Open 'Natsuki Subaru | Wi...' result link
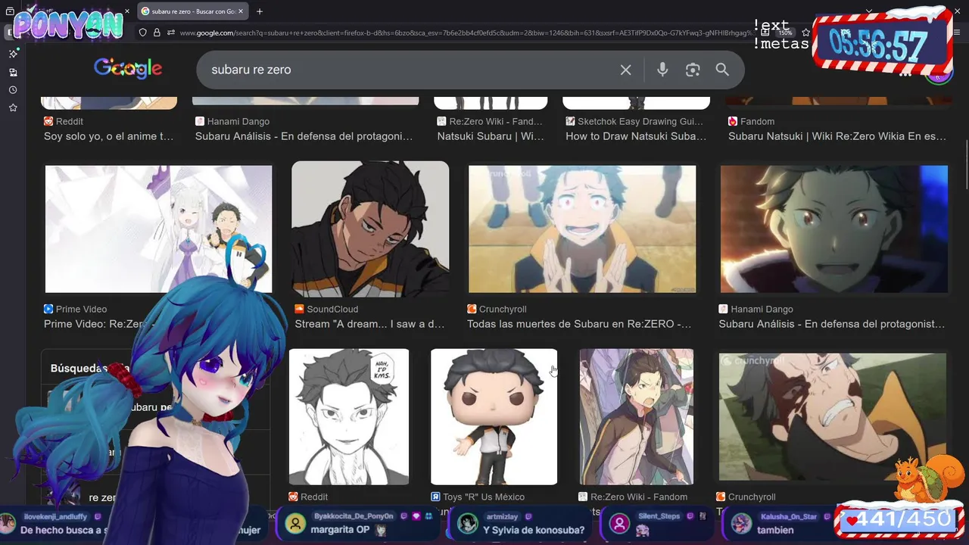 [x=491, y=136]
